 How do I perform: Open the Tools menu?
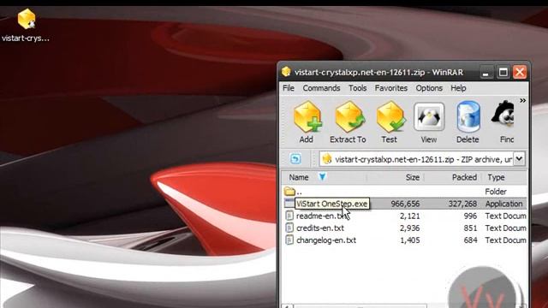coord(358,88)
